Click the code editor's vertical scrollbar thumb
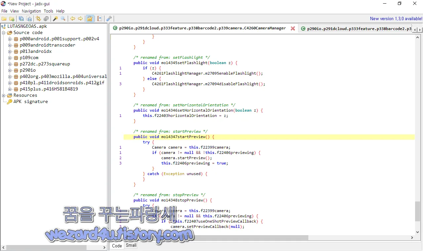Screen dimensions: 423x251 click(x=418, y=211)
